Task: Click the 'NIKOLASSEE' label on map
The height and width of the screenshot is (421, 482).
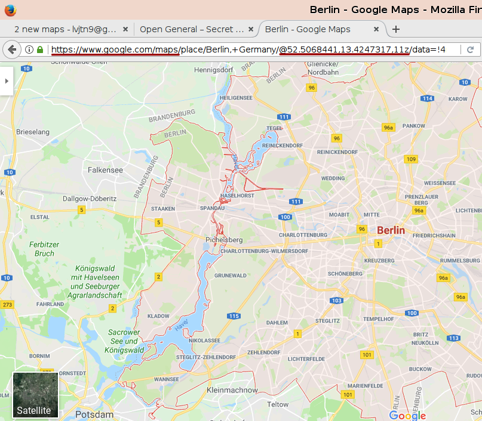Action: click(204, 340)
